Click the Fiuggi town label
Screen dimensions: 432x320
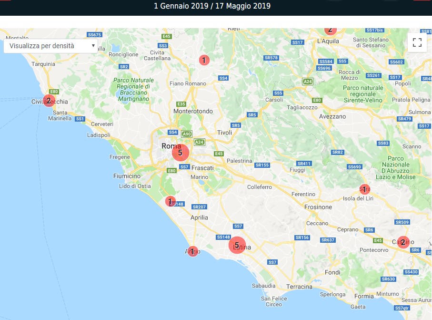297,170
